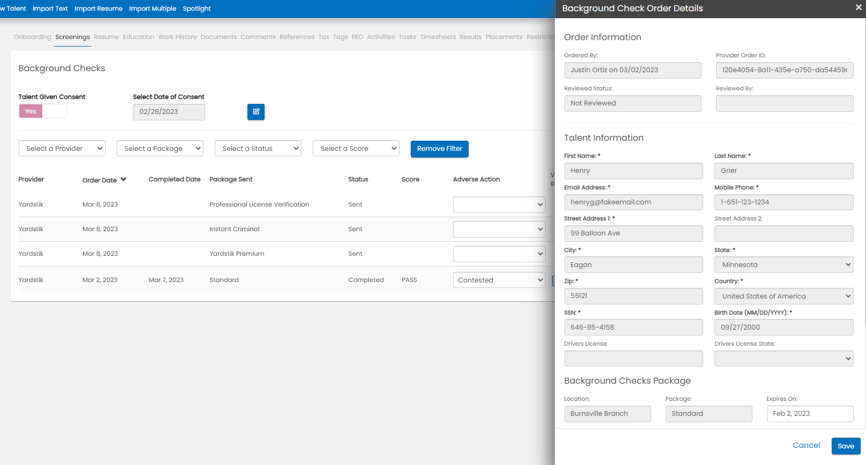
Task: Switch to the Resume tab
Action: (106, 37)
